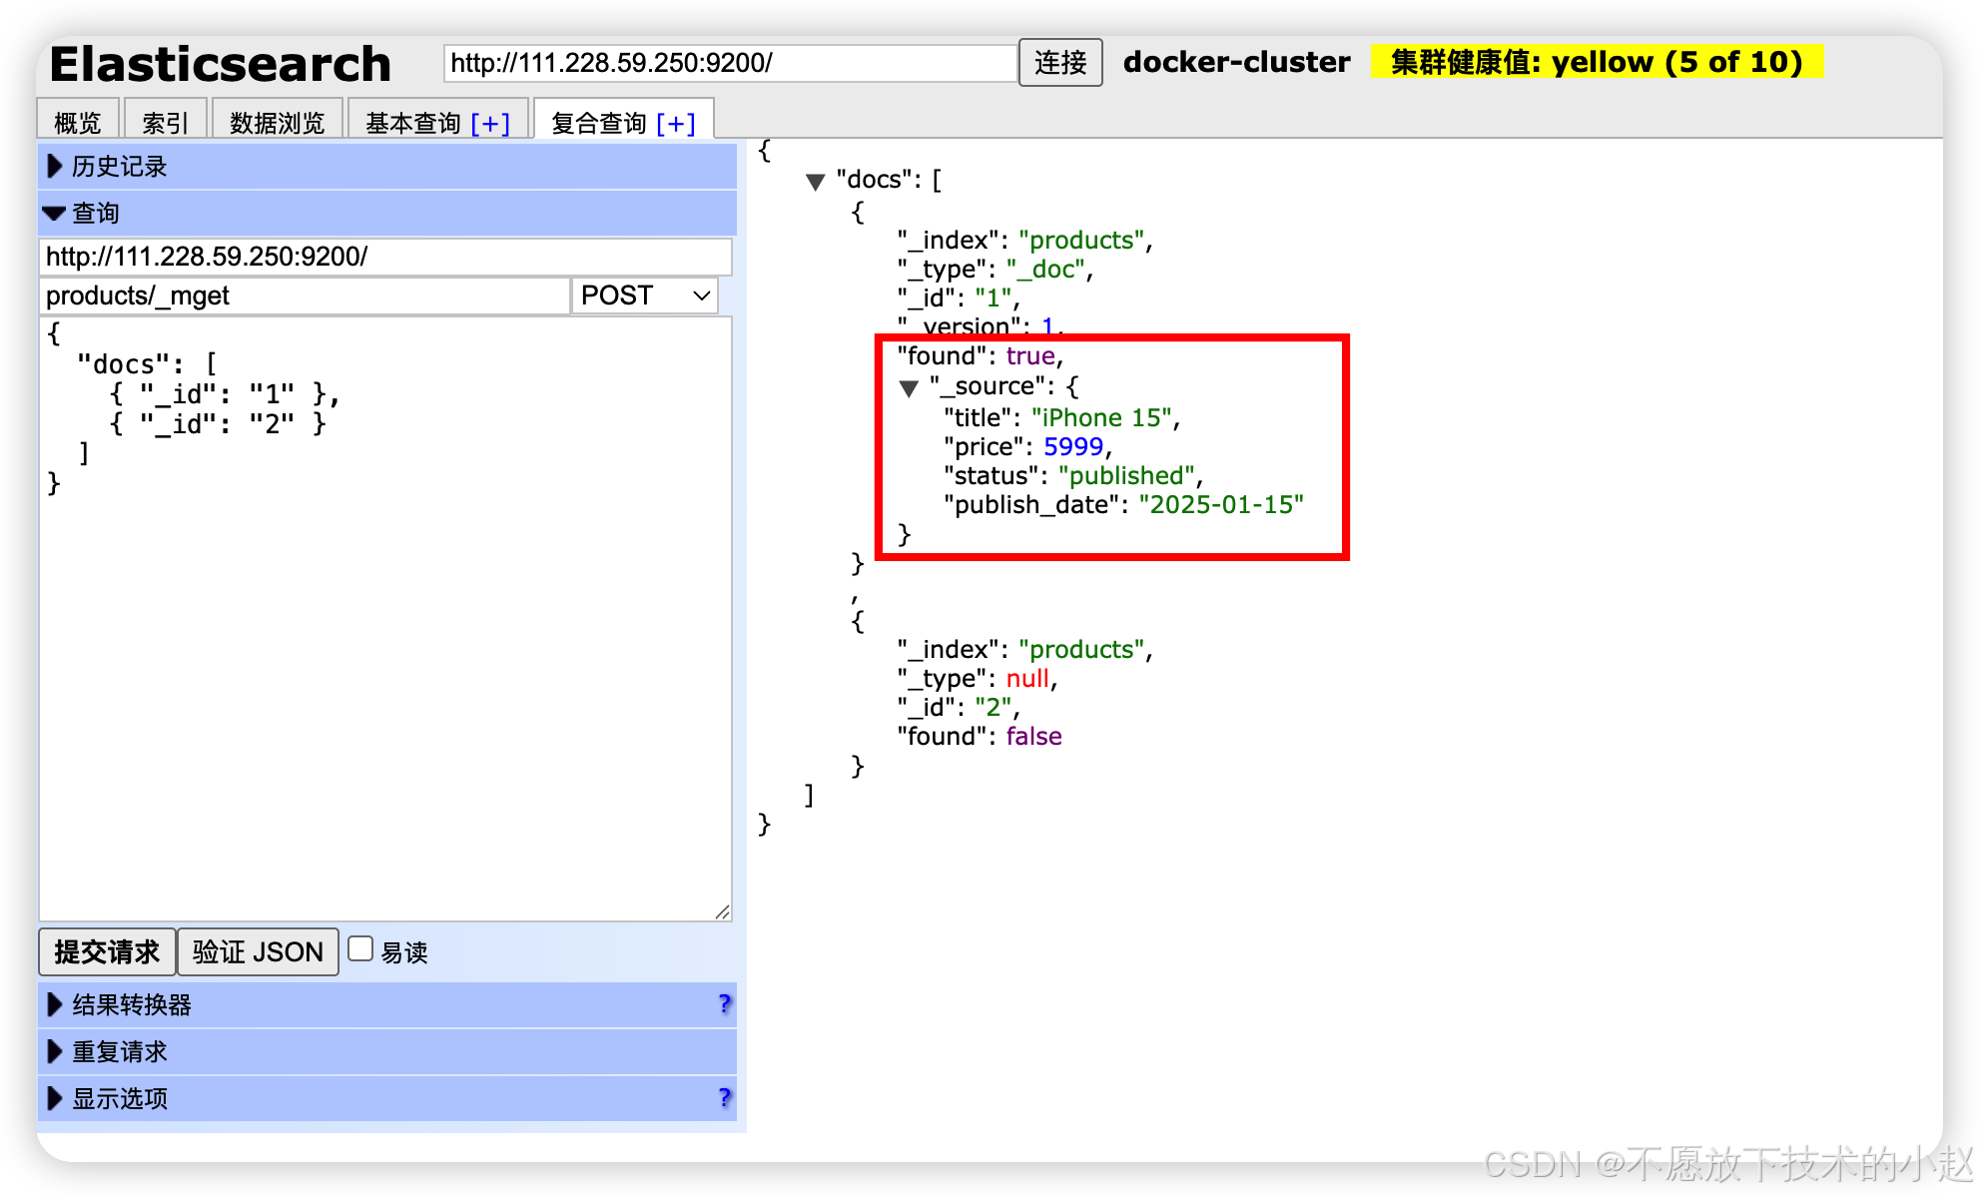This screenshot has width=1979, height=1198.
Task: Collapse the 查询 section
Action: [96, 213]
